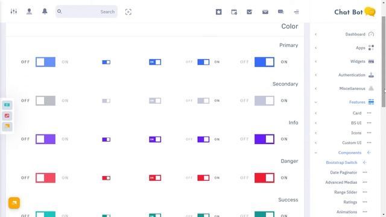Click the red quick-action icon on left edge
Screen dimensions: 386x217
(7, 116)
